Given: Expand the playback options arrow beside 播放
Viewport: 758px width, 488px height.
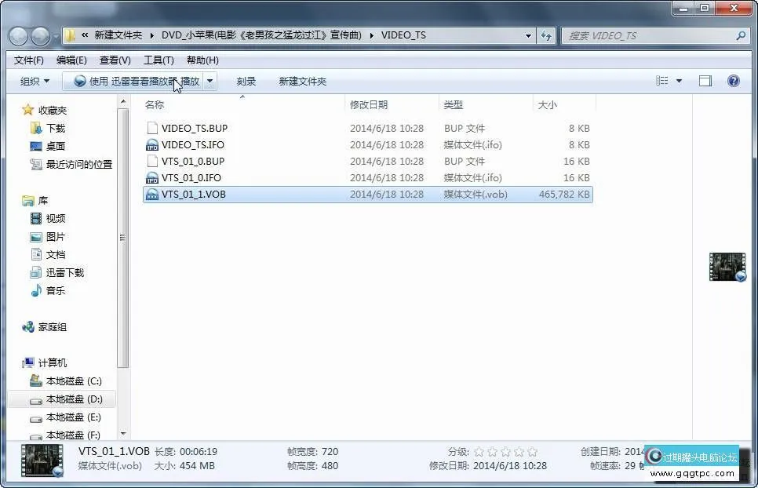Looking at the screenshot, I should pyautogui.click(x=210, y=80).
